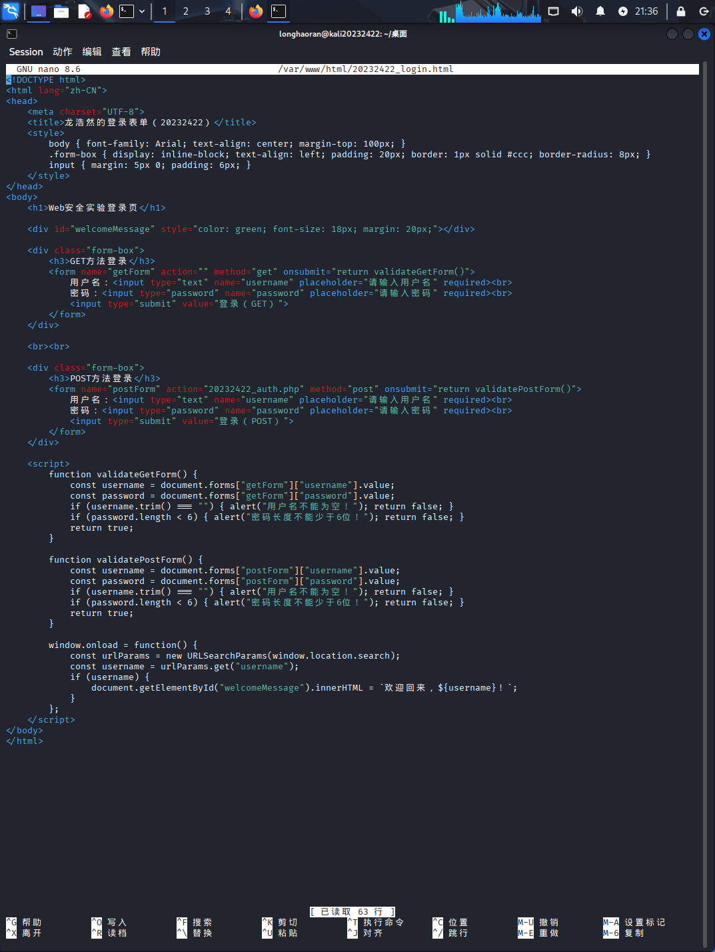The width and height of the screenshot is (715, 952).
Task: Click the ^C 位置 shortcut
Action: click(x=450, y=923)
